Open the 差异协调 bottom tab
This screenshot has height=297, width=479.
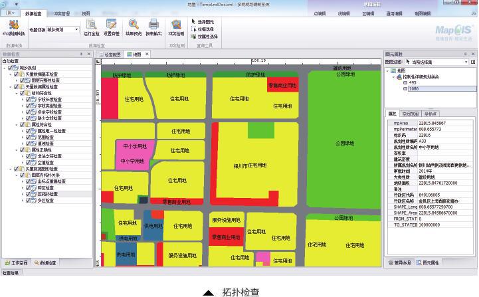[399, 262]
